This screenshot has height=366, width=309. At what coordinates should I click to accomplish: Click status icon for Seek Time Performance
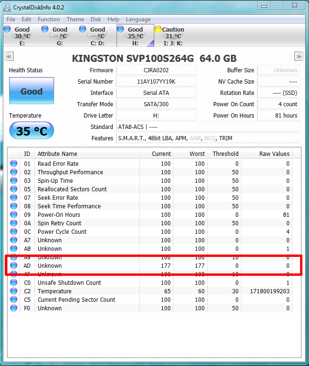pos(14,206)
